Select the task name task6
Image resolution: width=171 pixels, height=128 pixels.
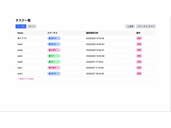pos(20,50)
